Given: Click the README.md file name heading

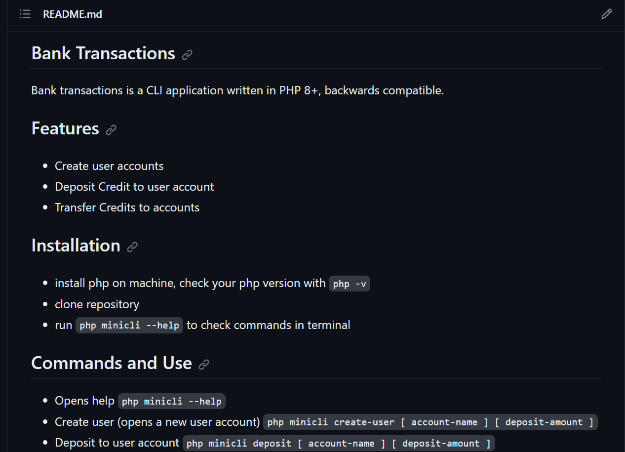Looking at the screenshot, I should (72, 14).
